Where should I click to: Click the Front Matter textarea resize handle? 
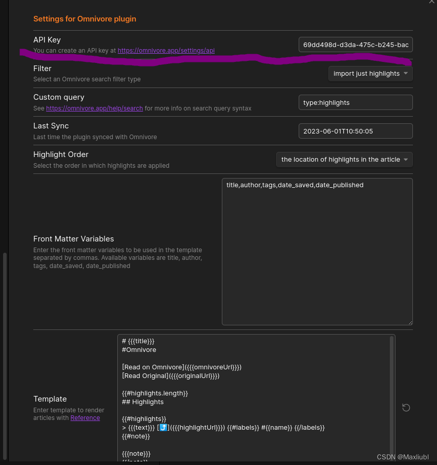410,322
